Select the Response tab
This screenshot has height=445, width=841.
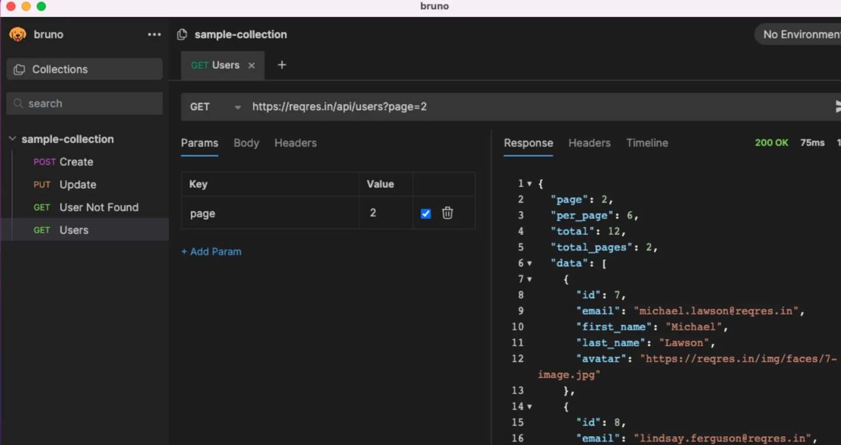click(x=528, y=143)
